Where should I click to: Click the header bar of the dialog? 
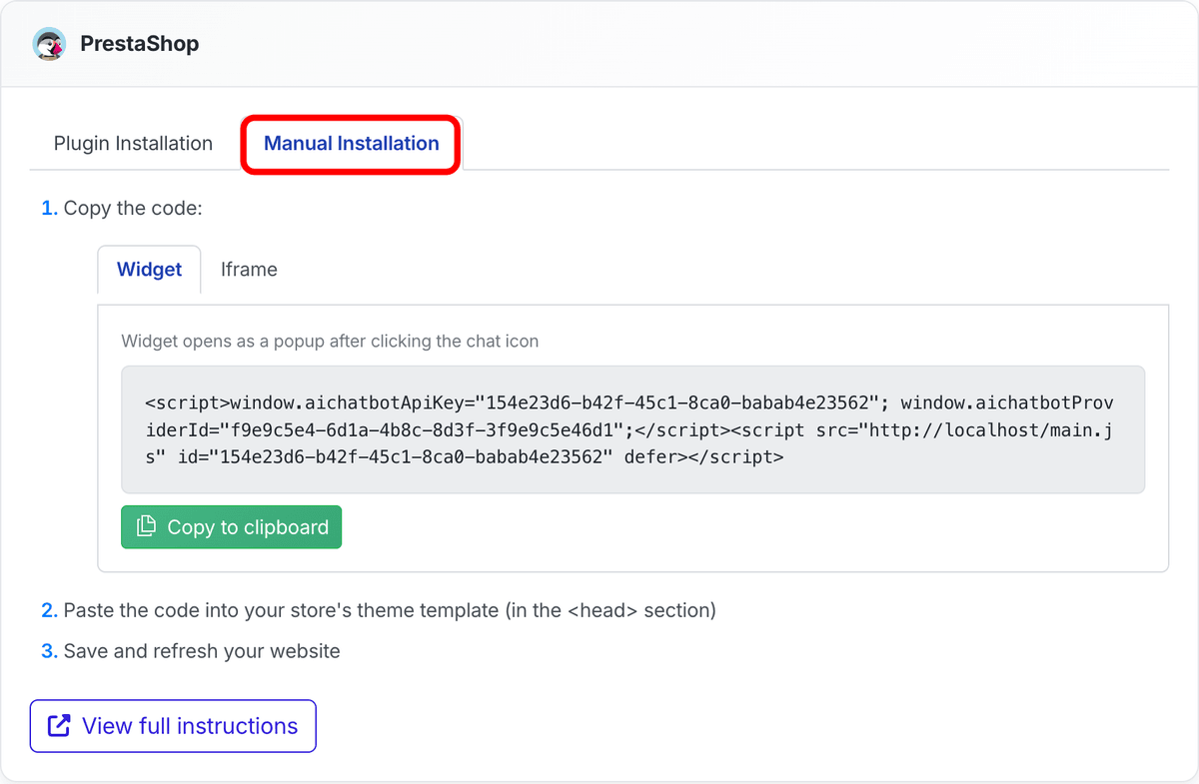(599, 43)
